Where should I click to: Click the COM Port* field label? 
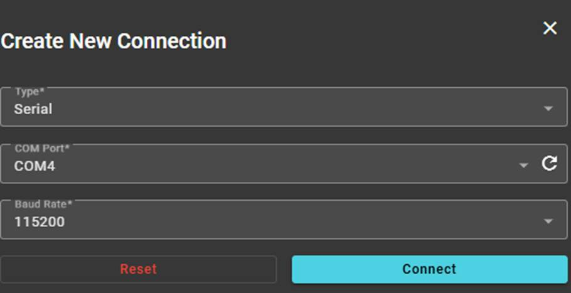(x=42, y=148)
